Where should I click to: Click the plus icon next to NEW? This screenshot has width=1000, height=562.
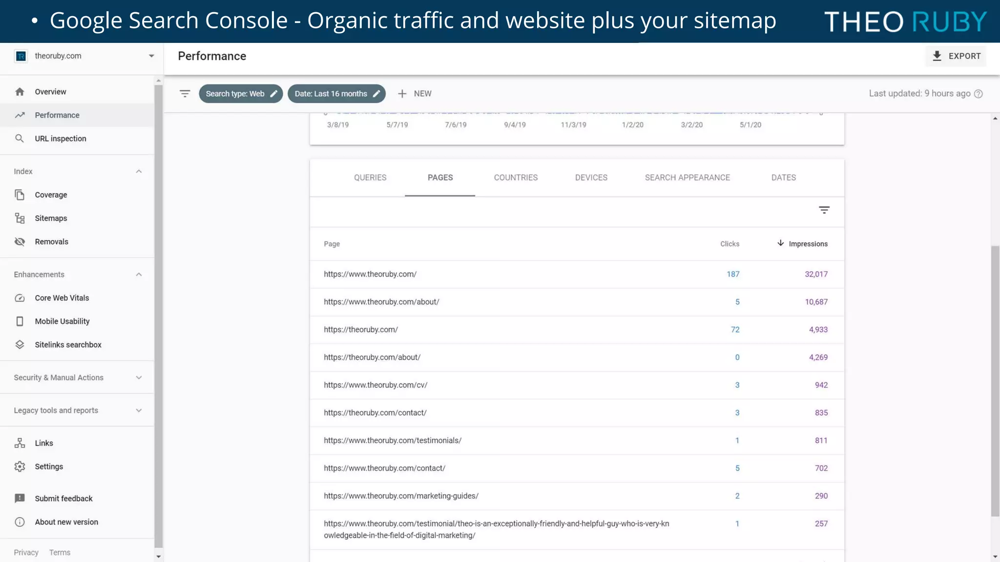[x=402, y=94]
